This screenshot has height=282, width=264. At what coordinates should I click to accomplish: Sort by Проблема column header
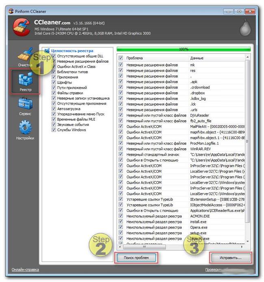pos(134,58)
